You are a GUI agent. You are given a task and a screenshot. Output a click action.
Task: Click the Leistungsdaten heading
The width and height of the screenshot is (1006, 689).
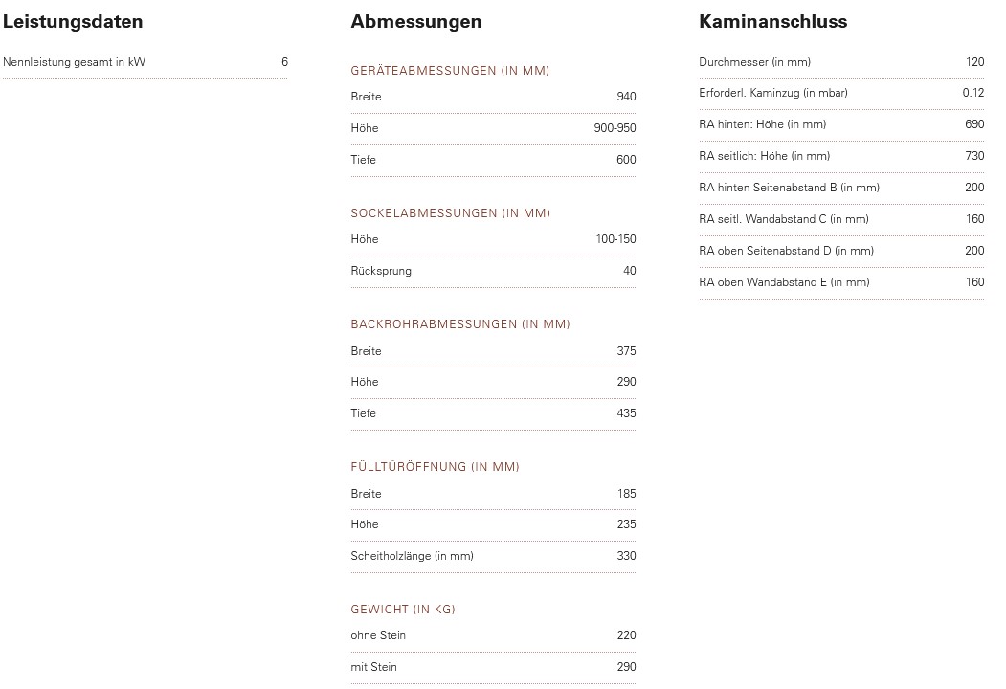pos(73,21)
